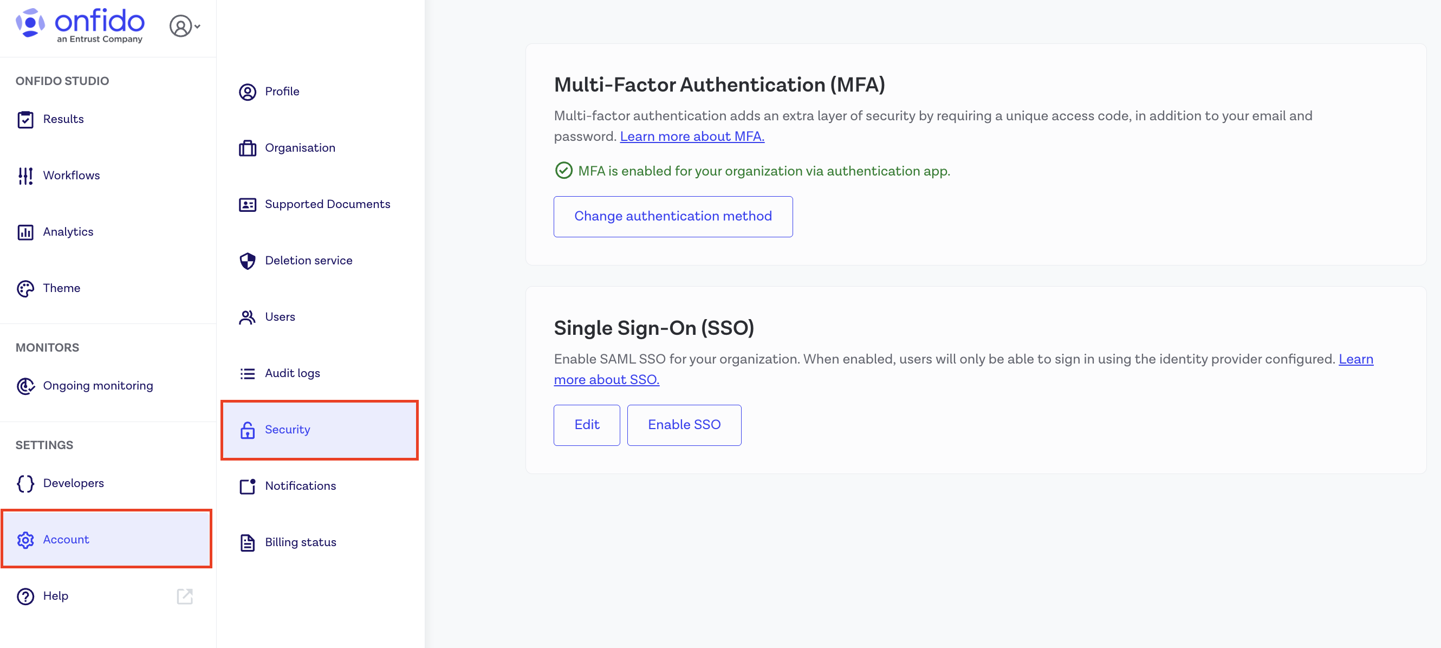The width and height of the screenshot is (1441, 648).
Task: Open the Ongoing monitoring radar icon
Action: coord(25,386)
